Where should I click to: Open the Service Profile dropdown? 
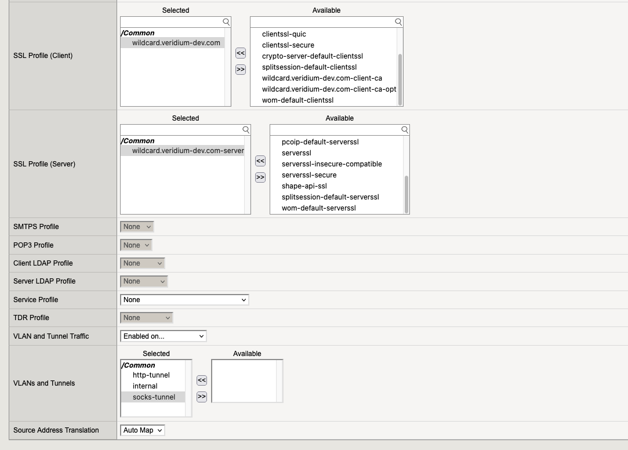[x=184, y=300]
